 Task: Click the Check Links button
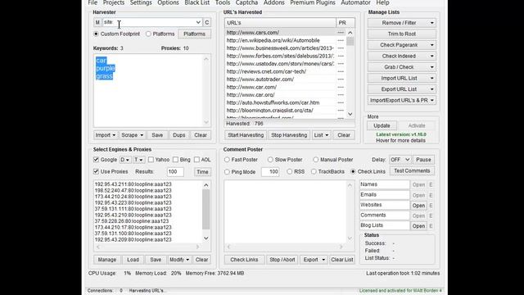244,260
